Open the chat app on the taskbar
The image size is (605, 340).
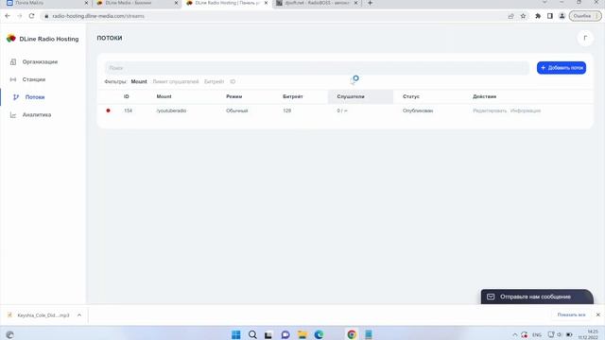click(285, 334)
